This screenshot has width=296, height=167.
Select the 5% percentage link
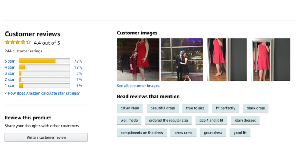pyautogui.click(x=79, y=73)
